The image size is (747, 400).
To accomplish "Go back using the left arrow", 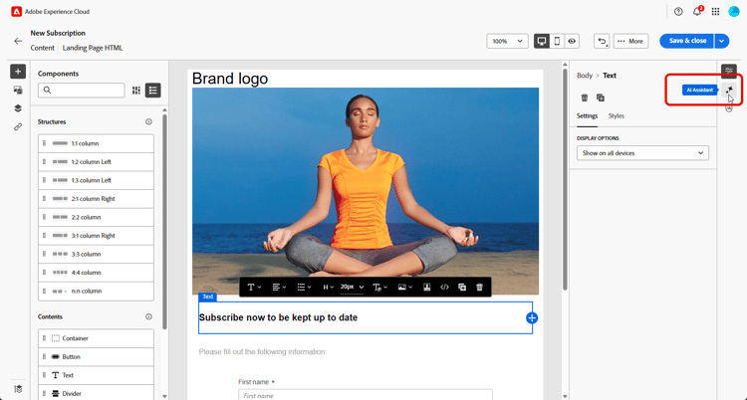I will click(x=18, y=41).
